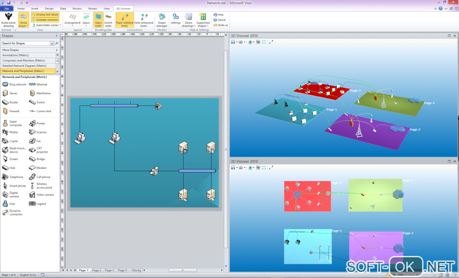The width and height of the screenshot is (459, 278).
Task: Toggle Sketch walls building plan
Action: (x=108, y=20)
